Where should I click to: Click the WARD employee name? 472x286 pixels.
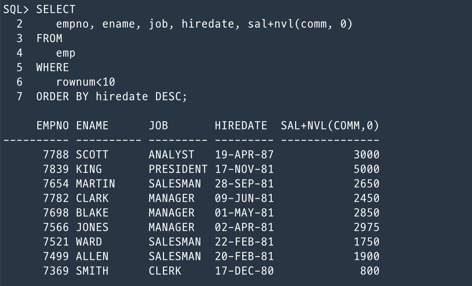tap(89, 242)
